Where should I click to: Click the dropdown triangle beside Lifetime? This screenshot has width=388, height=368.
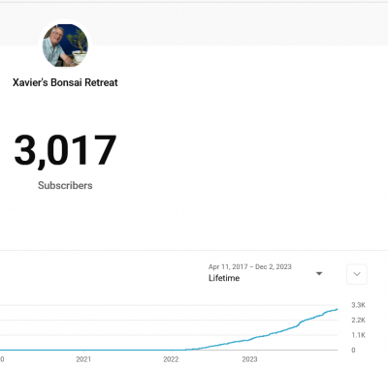[319, 274]
